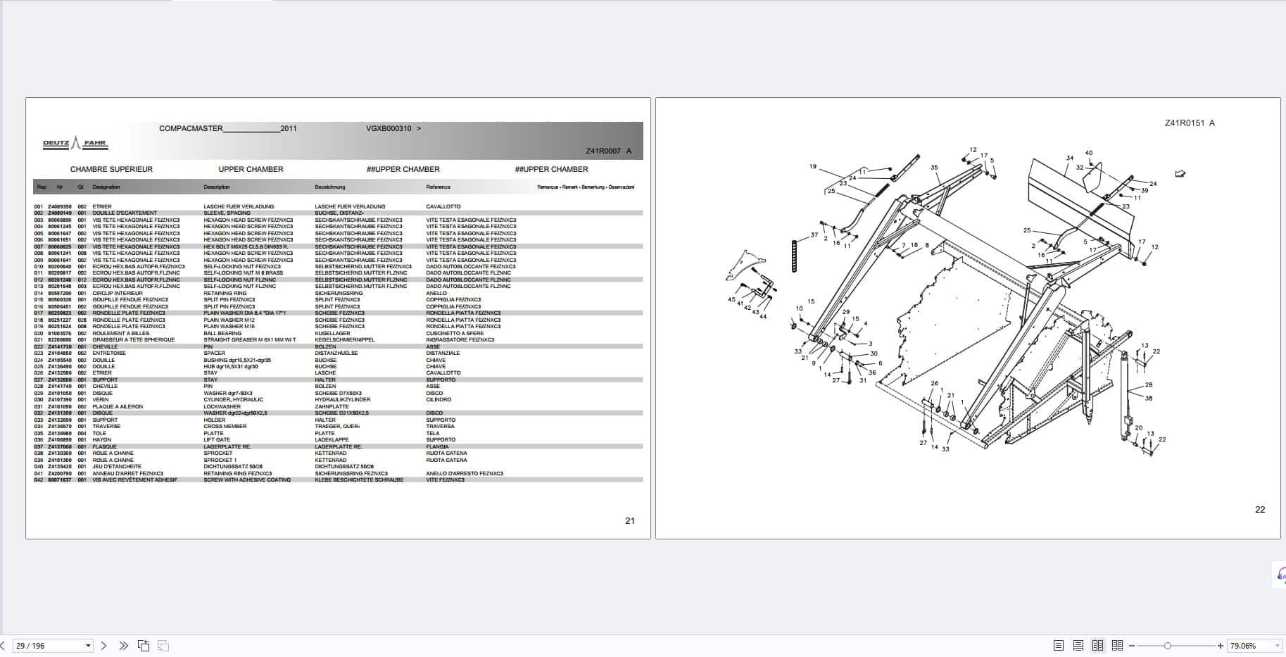
Task: Click 'CYLINDER, HYDRAULIC' description
Action: click(232, 400)
